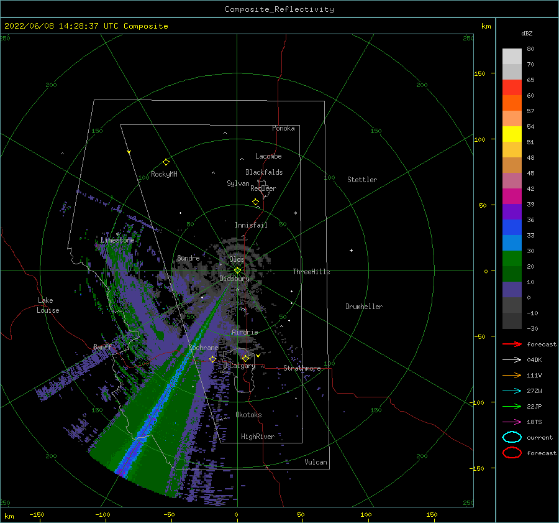
Task: Click the Stettler city label
Action: point(362,180)
